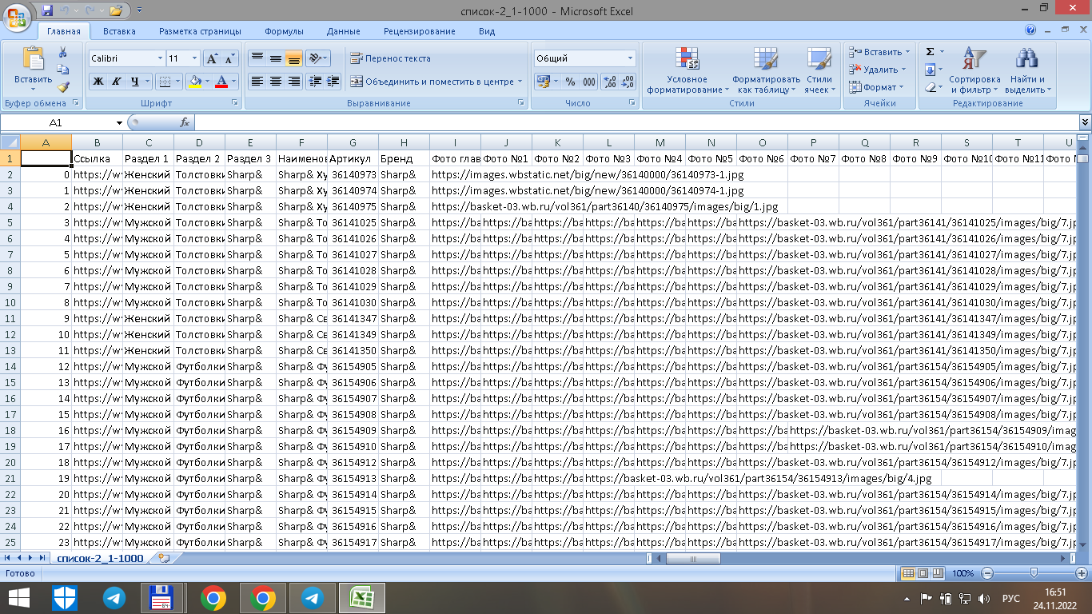1092x614 pixels.
Task: Open Форматировать как таблицу gallery
Action: coord(766,70)
